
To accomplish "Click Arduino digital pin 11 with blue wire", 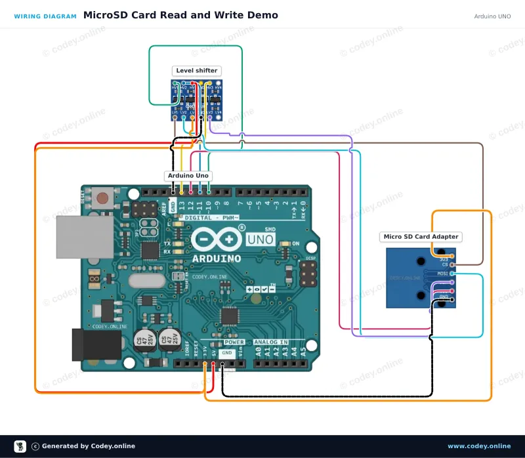I will coord(200,192).
